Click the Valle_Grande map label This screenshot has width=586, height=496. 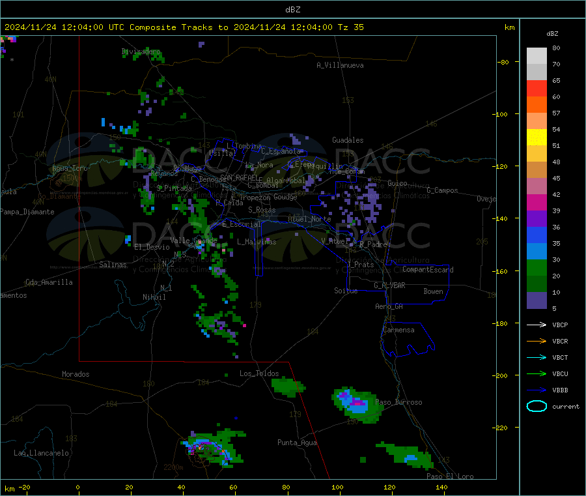193,240
